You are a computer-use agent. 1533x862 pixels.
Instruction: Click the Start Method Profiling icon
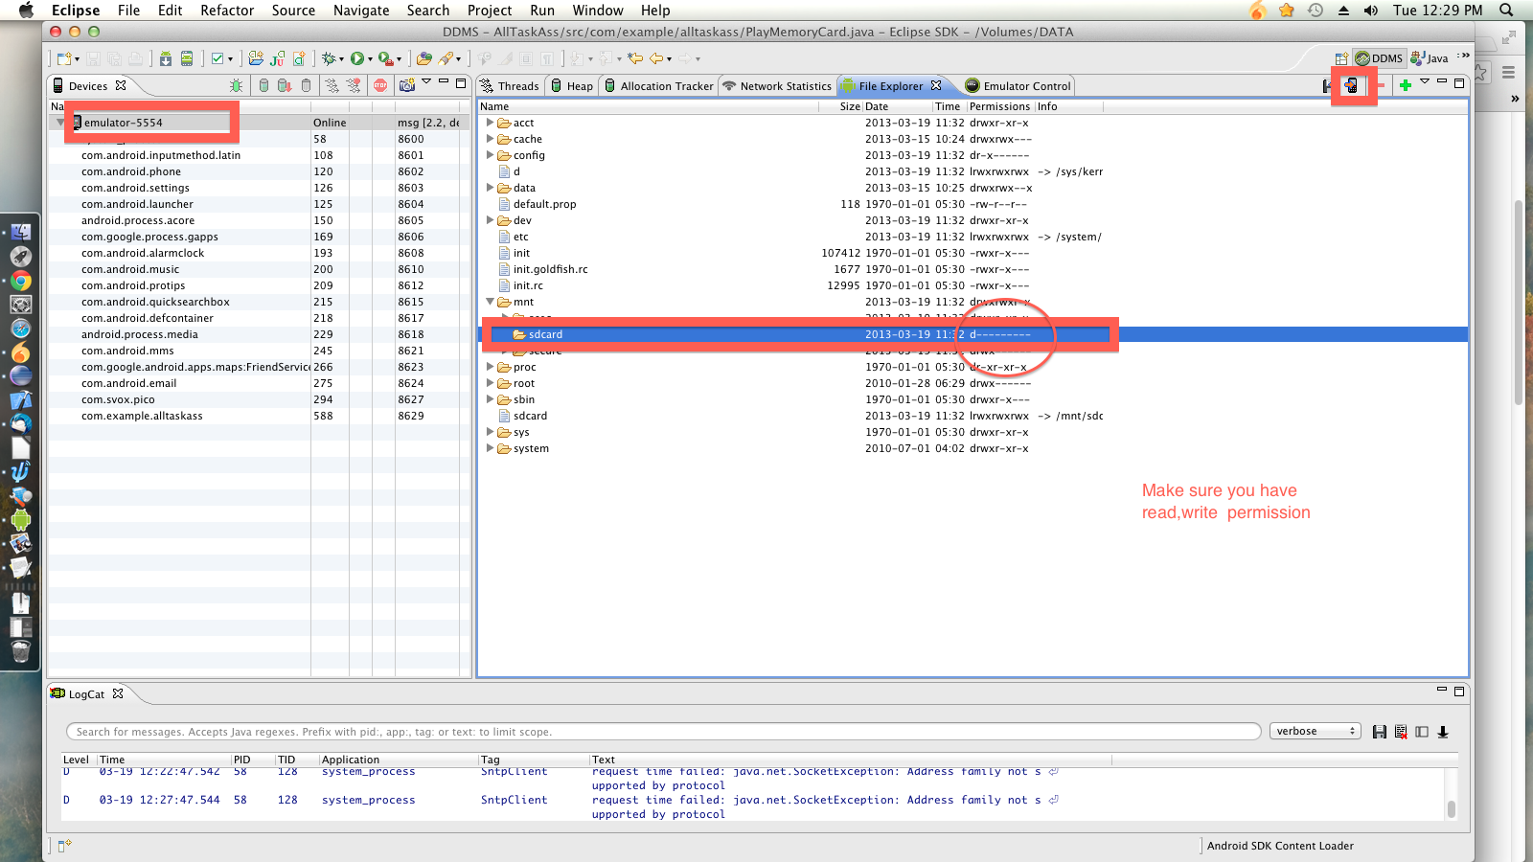point(354,85)
